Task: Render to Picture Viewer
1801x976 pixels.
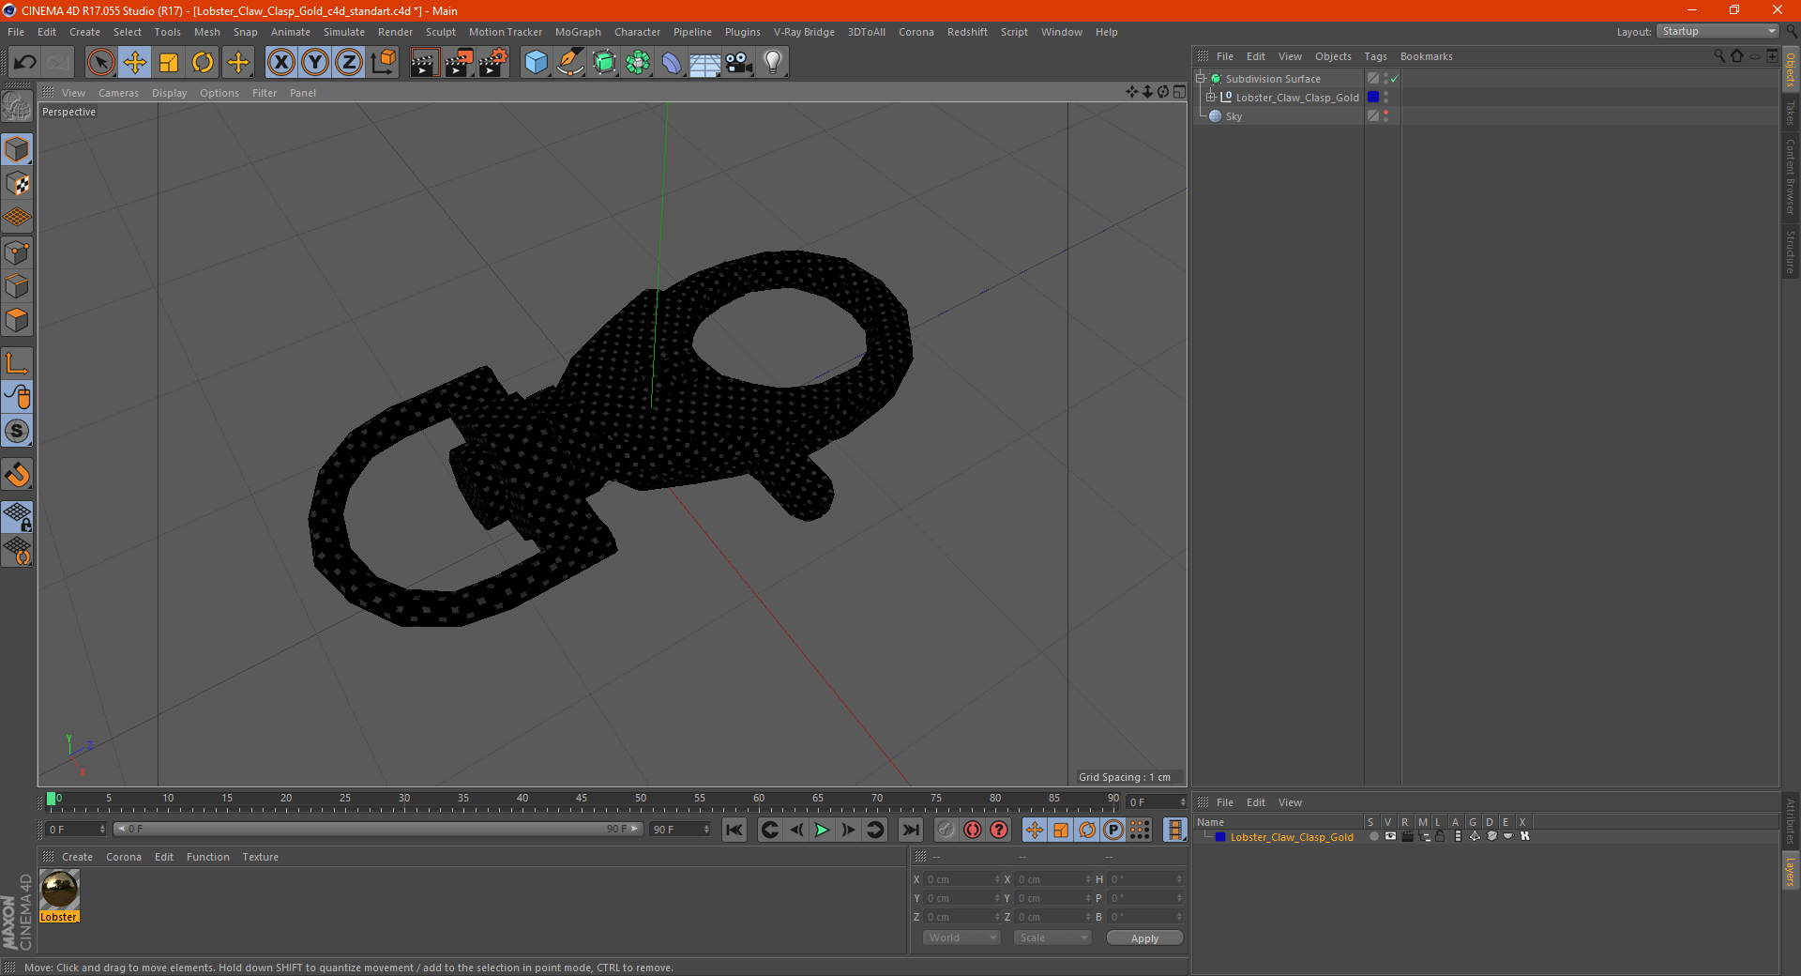Action: 459,63
